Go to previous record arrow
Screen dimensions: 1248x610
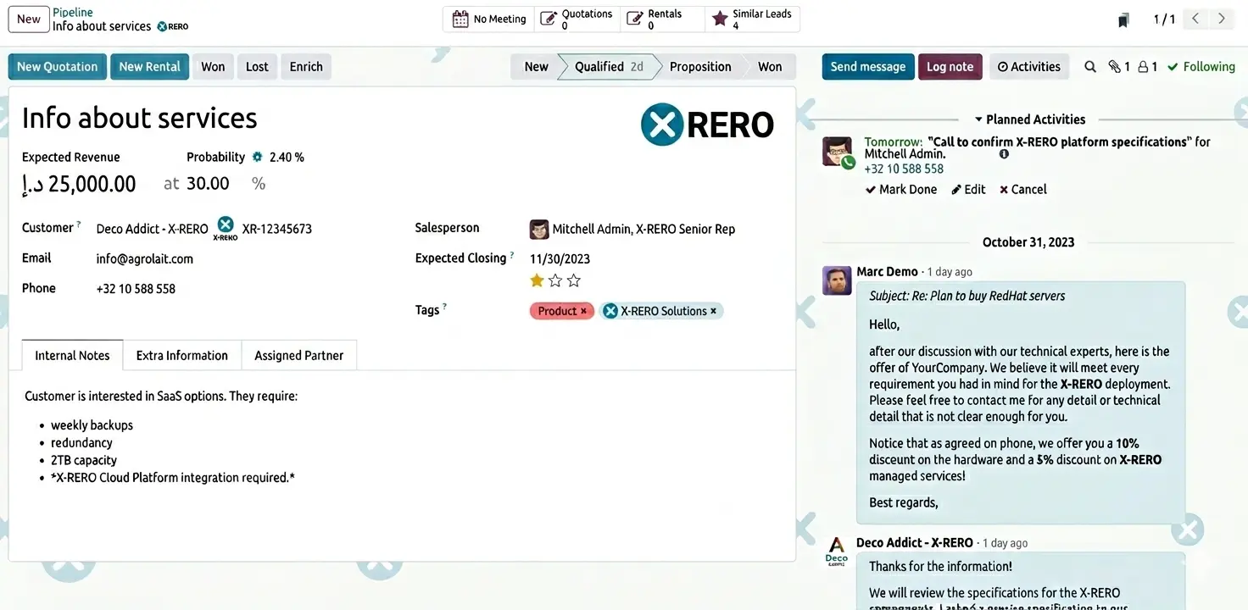[1195, 19]
